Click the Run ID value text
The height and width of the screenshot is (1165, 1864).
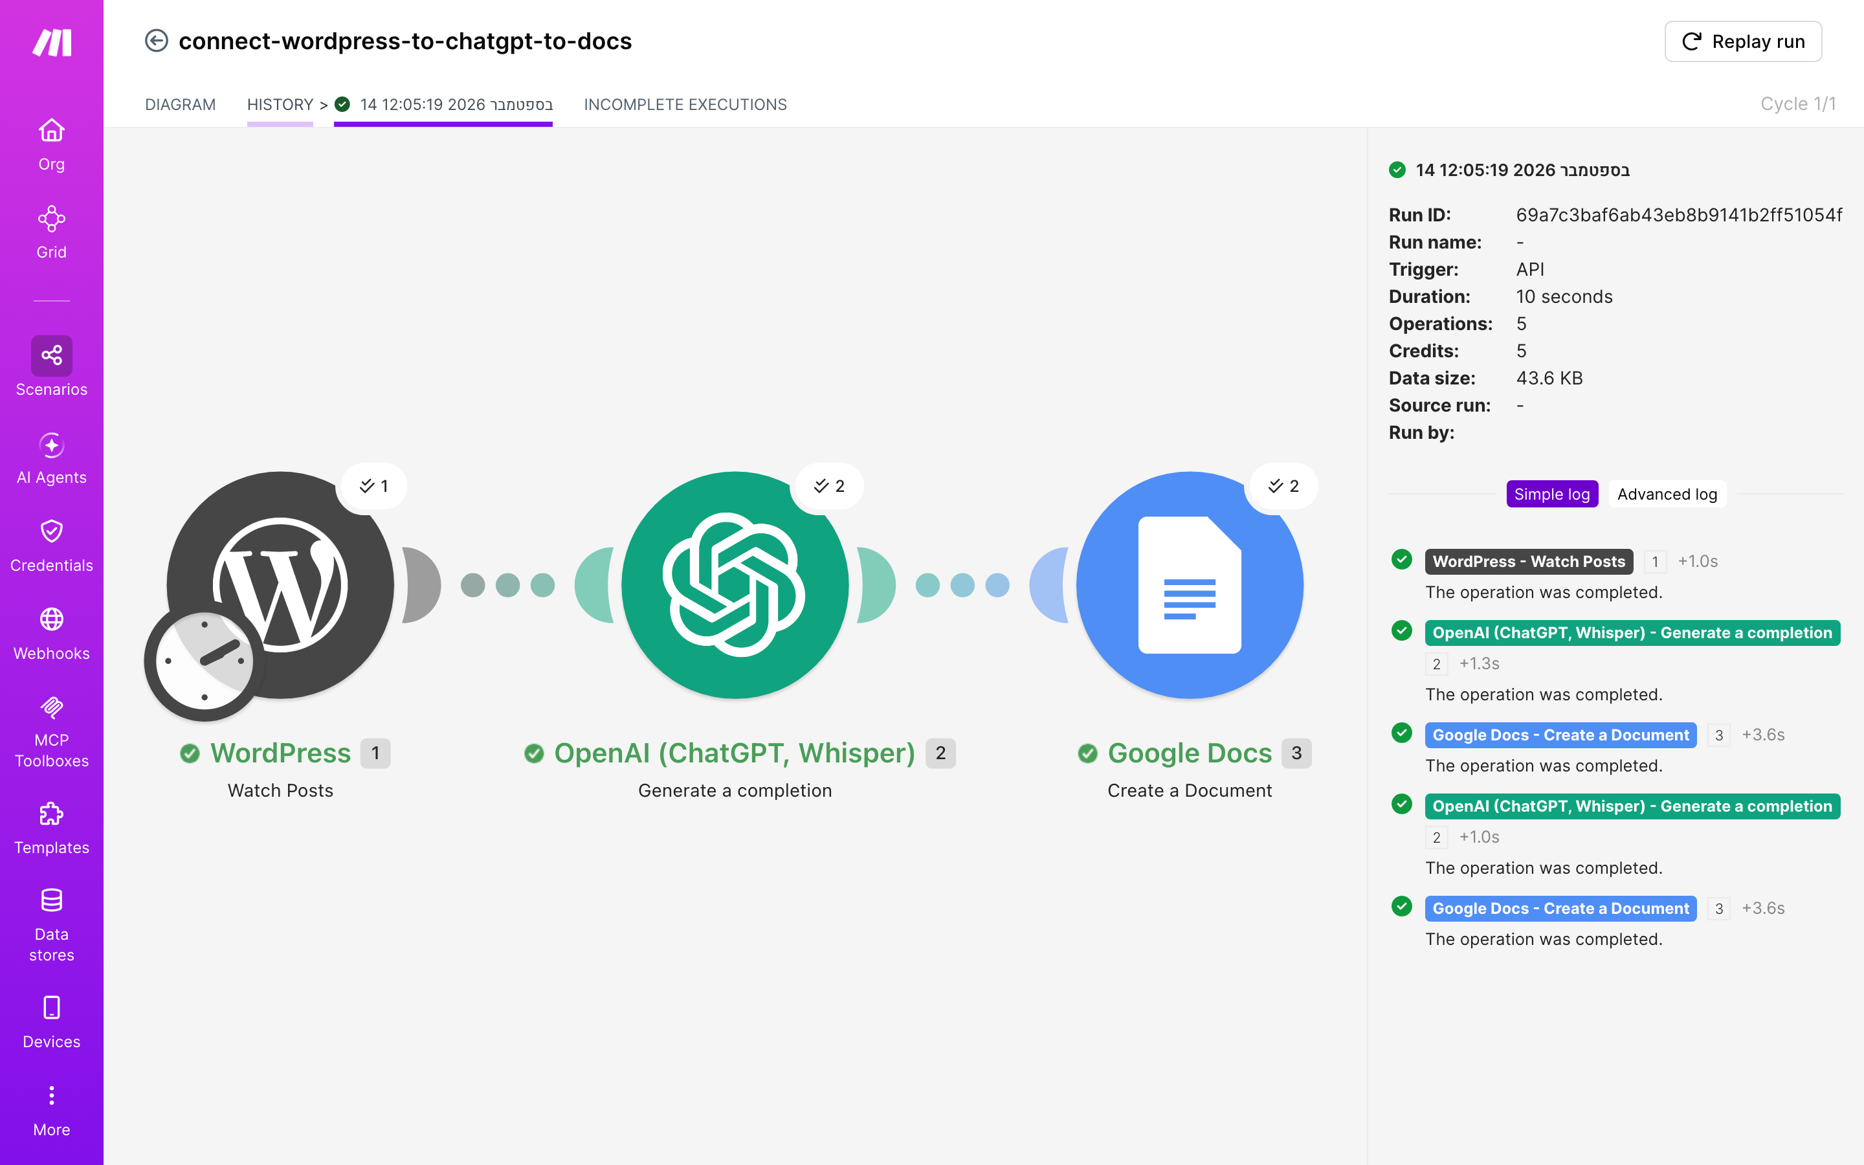(x=1679, y=215)
